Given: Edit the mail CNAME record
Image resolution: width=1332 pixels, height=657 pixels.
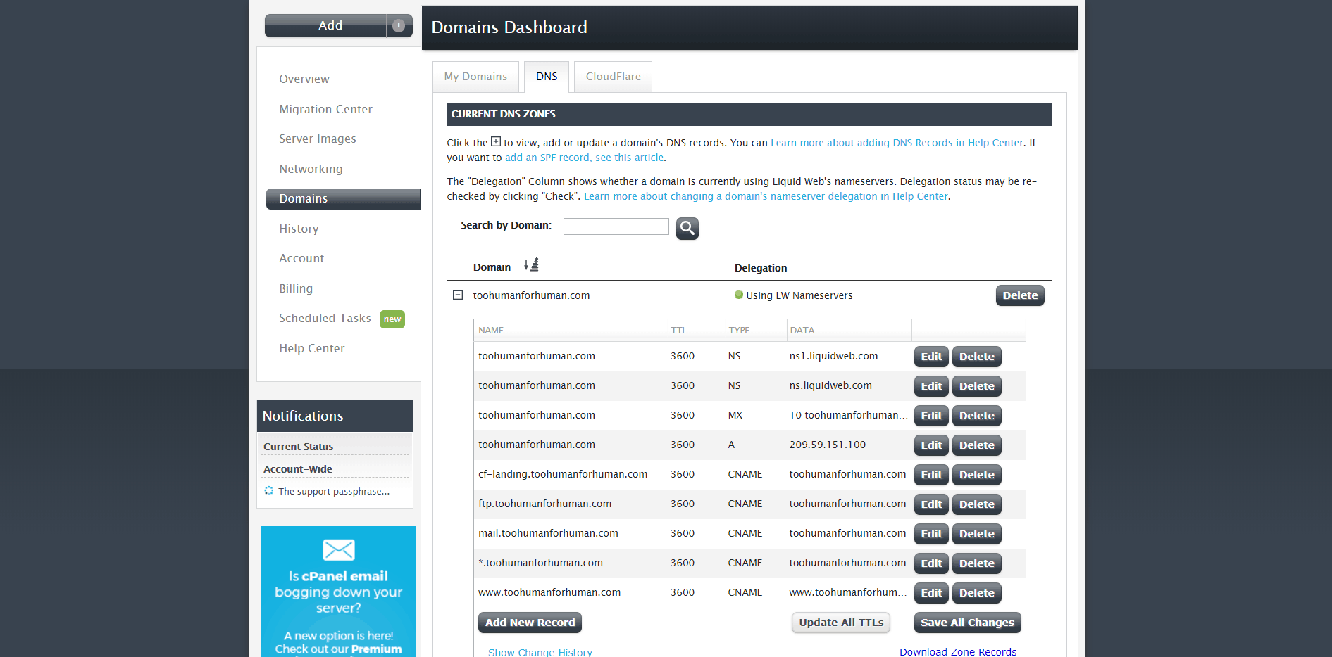Looking at the screenshot, I should click(x=931, y=534).
